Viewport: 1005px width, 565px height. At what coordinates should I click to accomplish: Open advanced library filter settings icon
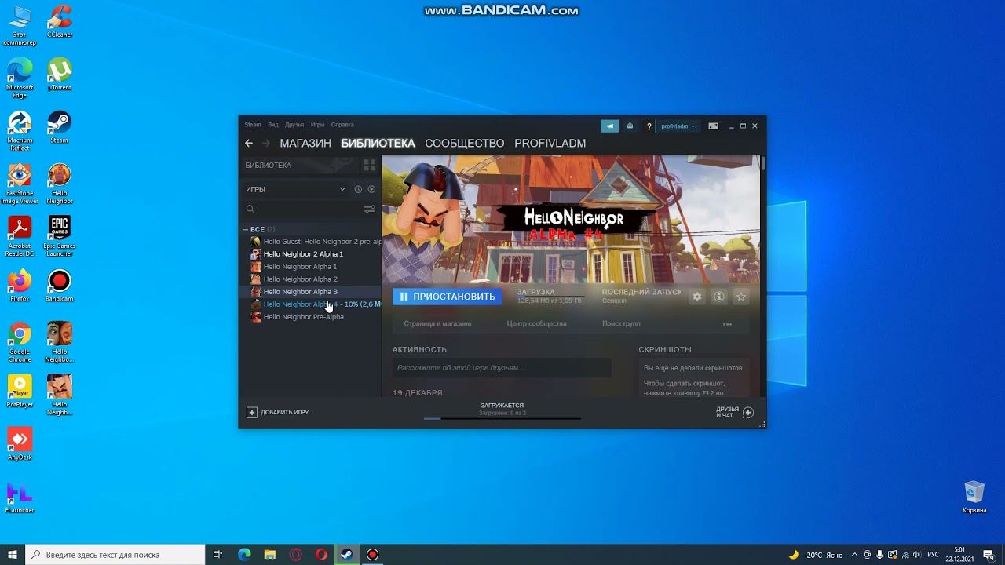(370, 210)
